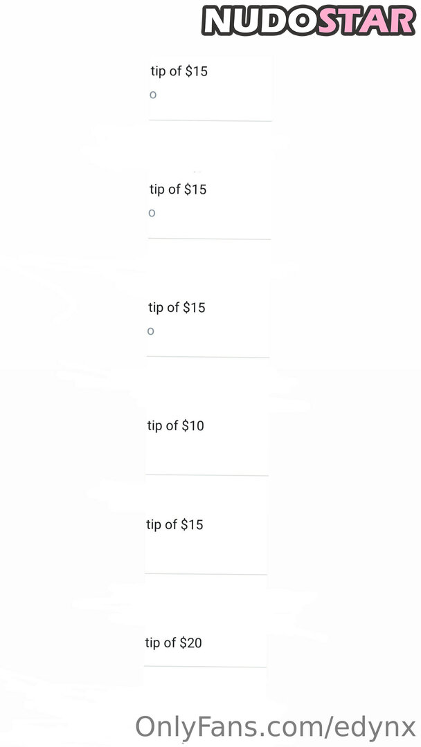
Task: Click the divider line under the second $15 tip
Action: click(209, 239)
